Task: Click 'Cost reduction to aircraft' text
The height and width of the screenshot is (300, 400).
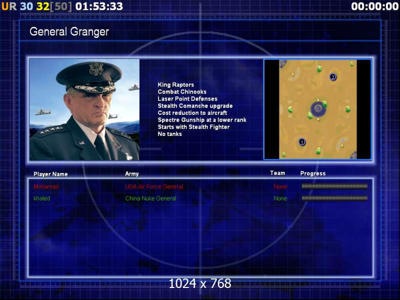Action: click(x=192, y=113)
